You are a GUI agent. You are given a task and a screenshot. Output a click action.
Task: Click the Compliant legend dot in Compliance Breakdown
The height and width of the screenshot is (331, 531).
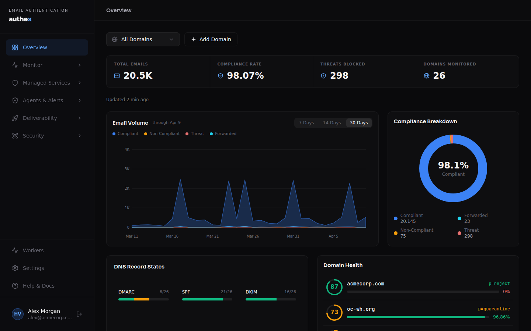click(x=396, y=218)
